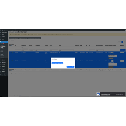Open the Dashboard item in sidebar

point(4,32)
